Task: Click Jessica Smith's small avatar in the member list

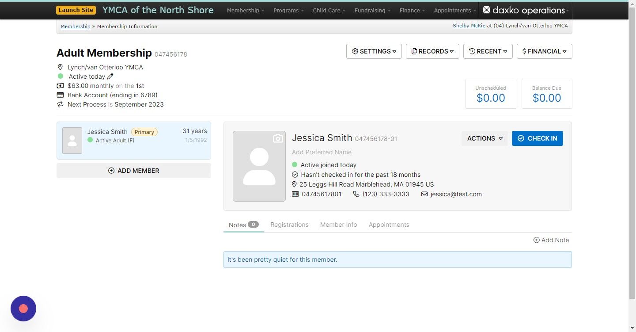Action: (x=72, y=141)
